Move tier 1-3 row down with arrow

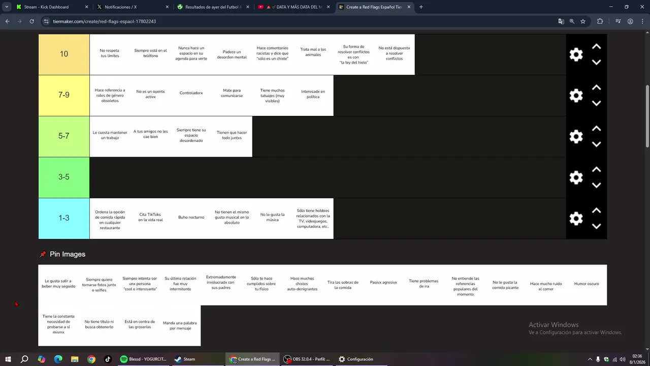click(597, 226)
